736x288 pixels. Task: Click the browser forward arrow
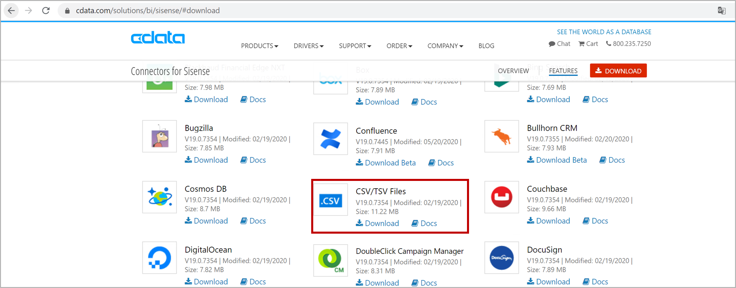tap(28, 11)
